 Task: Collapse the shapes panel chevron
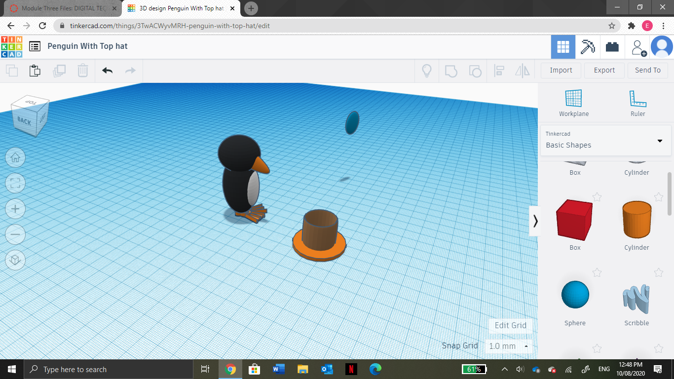click(x=535, y=221)
